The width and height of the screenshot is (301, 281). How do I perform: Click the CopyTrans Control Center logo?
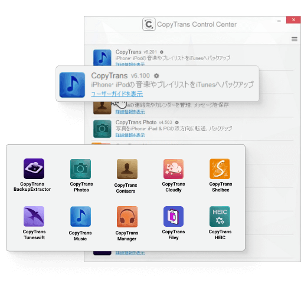[x=149, y=24]
